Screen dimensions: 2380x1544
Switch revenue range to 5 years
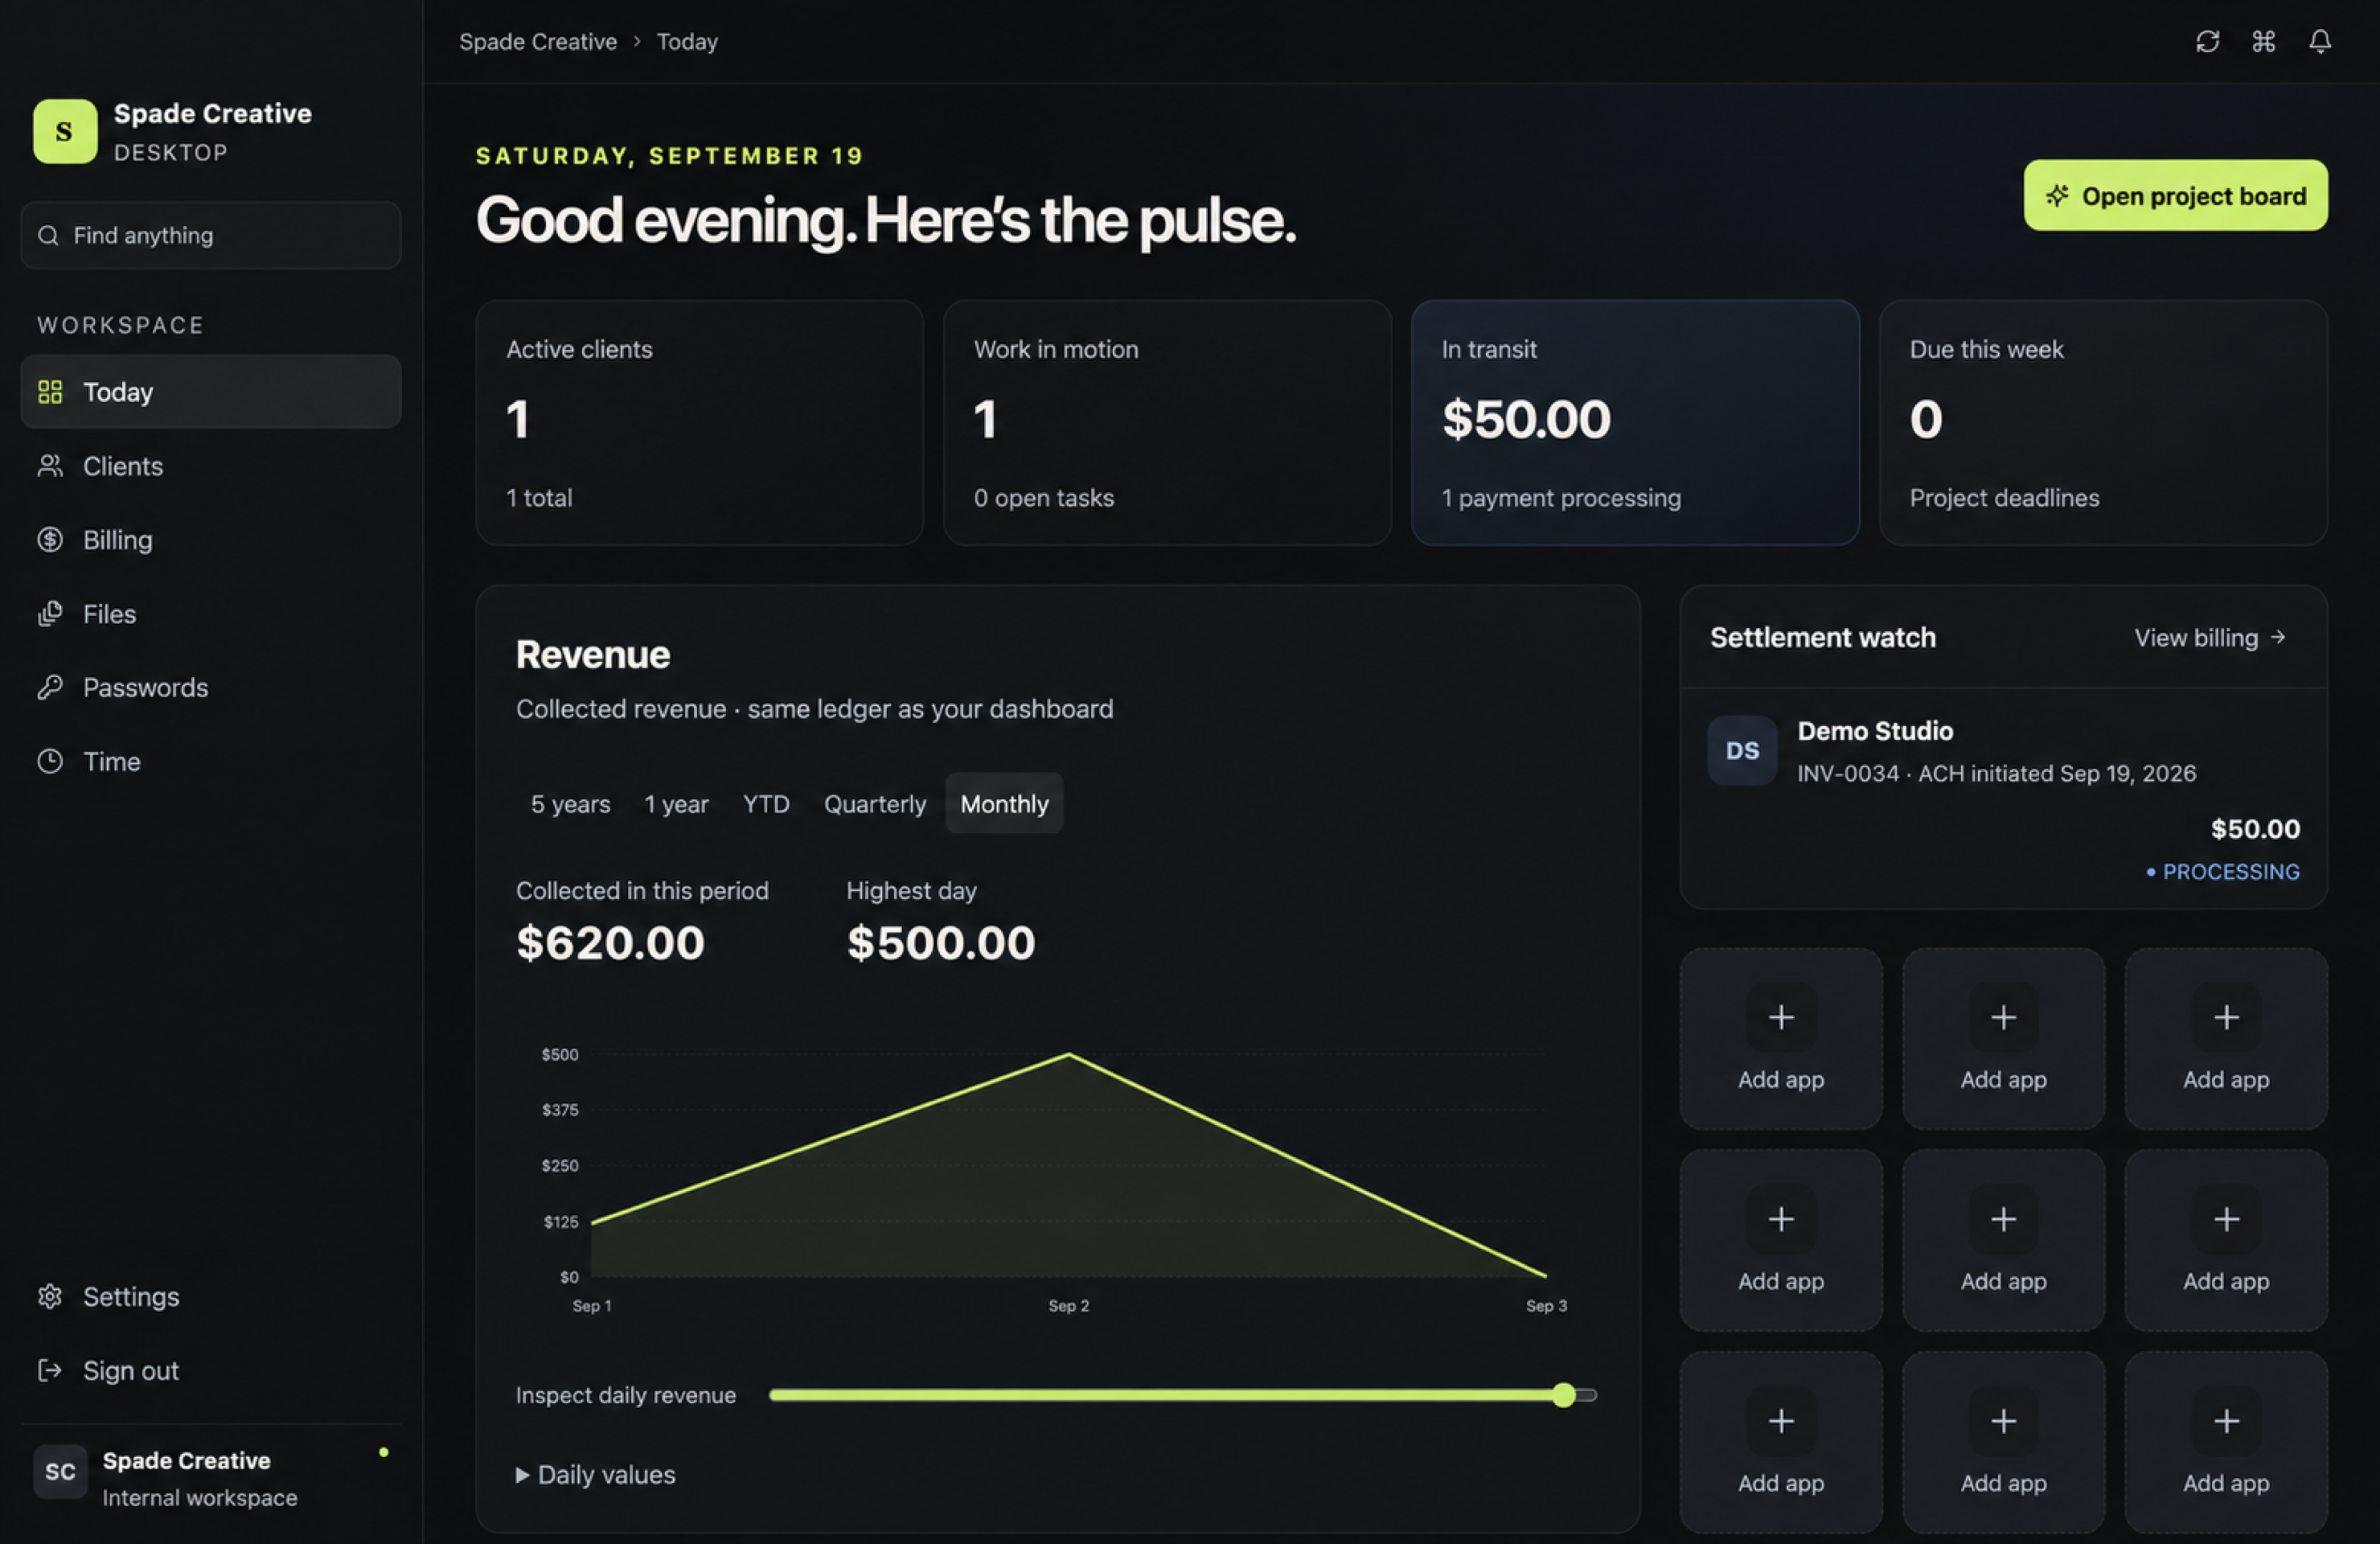click(x=570, y=804)
